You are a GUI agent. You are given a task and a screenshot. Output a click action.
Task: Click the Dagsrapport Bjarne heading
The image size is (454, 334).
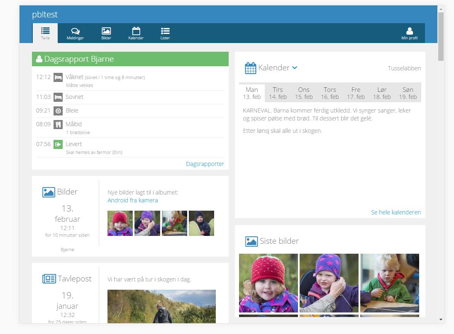pyautogui.click(x=79, y=59)
